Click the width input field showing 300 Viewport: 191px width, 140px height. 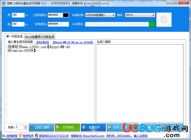[x=18, y=15]
